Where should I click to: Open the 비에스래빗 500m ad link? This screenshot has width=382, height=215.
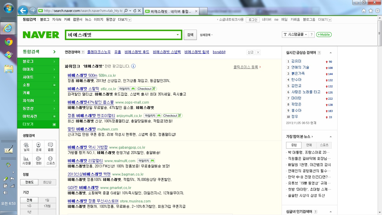pos(82,75)
